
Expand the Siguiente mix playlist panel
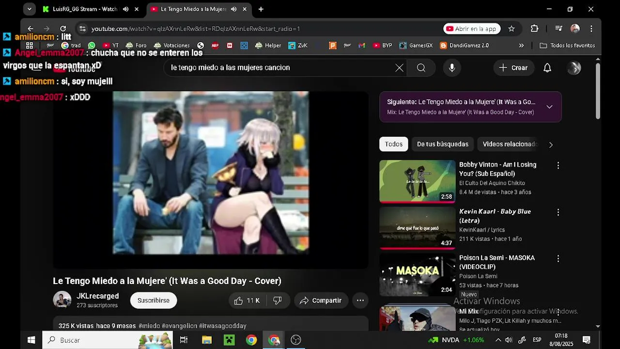click(x=549, y=107)
